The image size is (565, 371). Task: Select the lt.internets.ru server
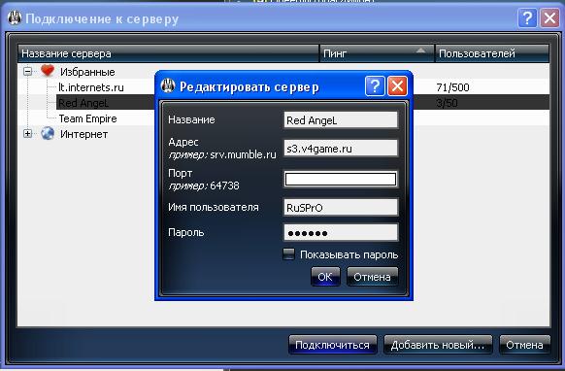(x=91, y=87)
